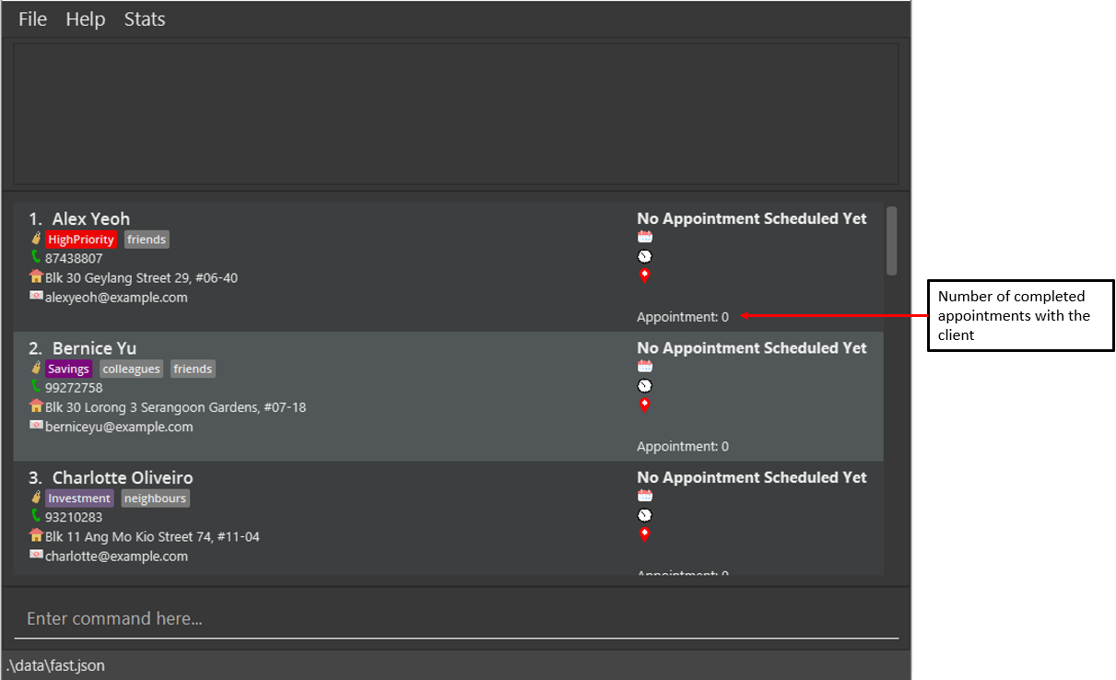
Task: Click the phone icon for Charlotte Oliveiro
Action: (36, 516)
